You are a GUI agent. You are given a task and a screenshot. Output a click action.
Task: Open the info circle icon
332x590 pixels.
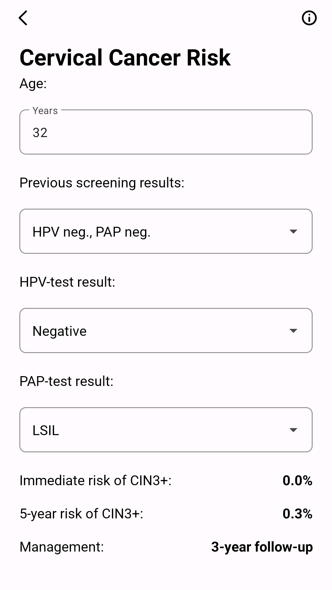coord(309,18)
